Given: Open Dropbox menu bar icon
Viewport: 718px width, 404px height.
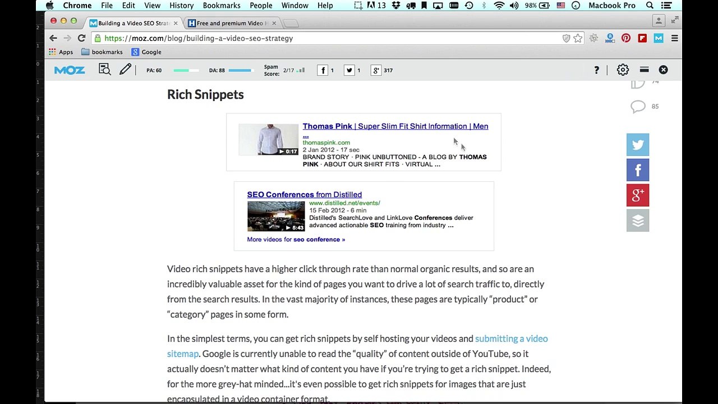Looking at the screenshot, I should point(397,6).
